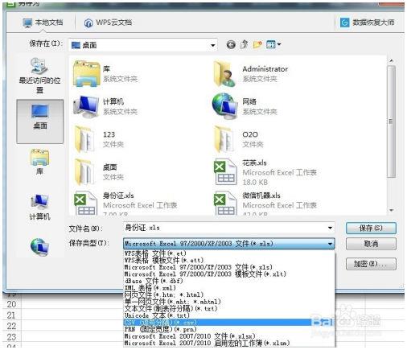Viewport: 407px width, 350px height.
Task: Switch to the 本地文档 tab
Action: 43,23
